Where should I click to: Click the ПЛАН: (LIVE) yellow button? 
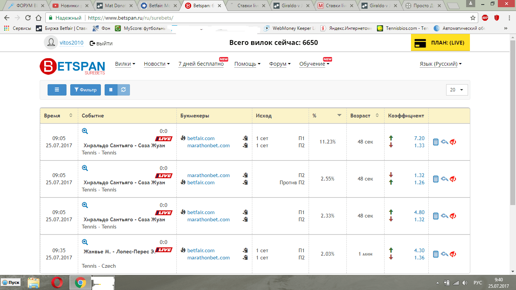(440, 43)
